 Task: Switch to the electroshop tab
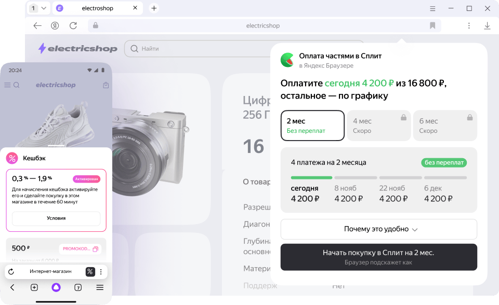click(97, 8)
